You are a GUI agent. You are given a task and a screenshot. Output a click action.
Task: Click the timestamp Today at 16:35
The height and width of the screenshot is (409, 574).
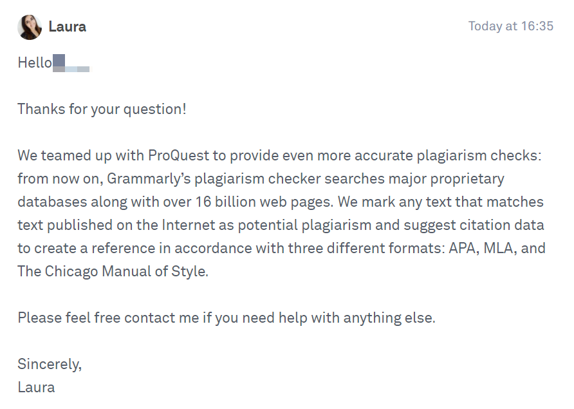(x=511, y=26)
